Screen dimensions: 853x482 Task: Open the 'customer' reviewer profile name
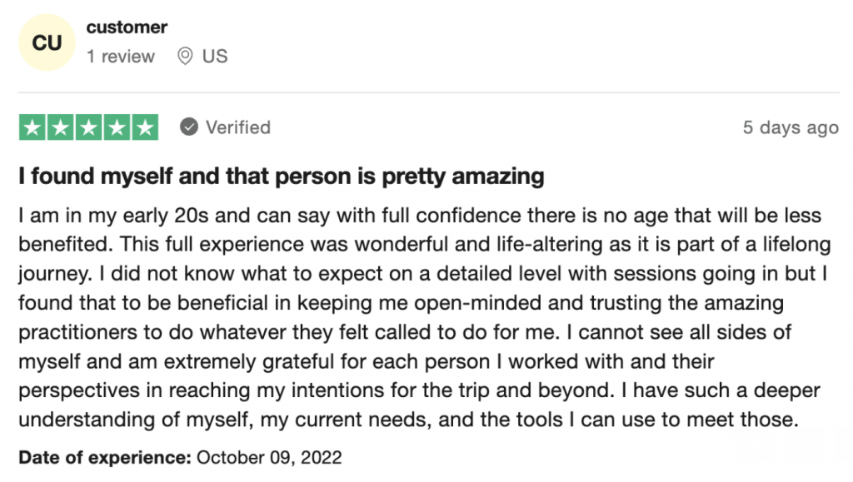[127, 27]
